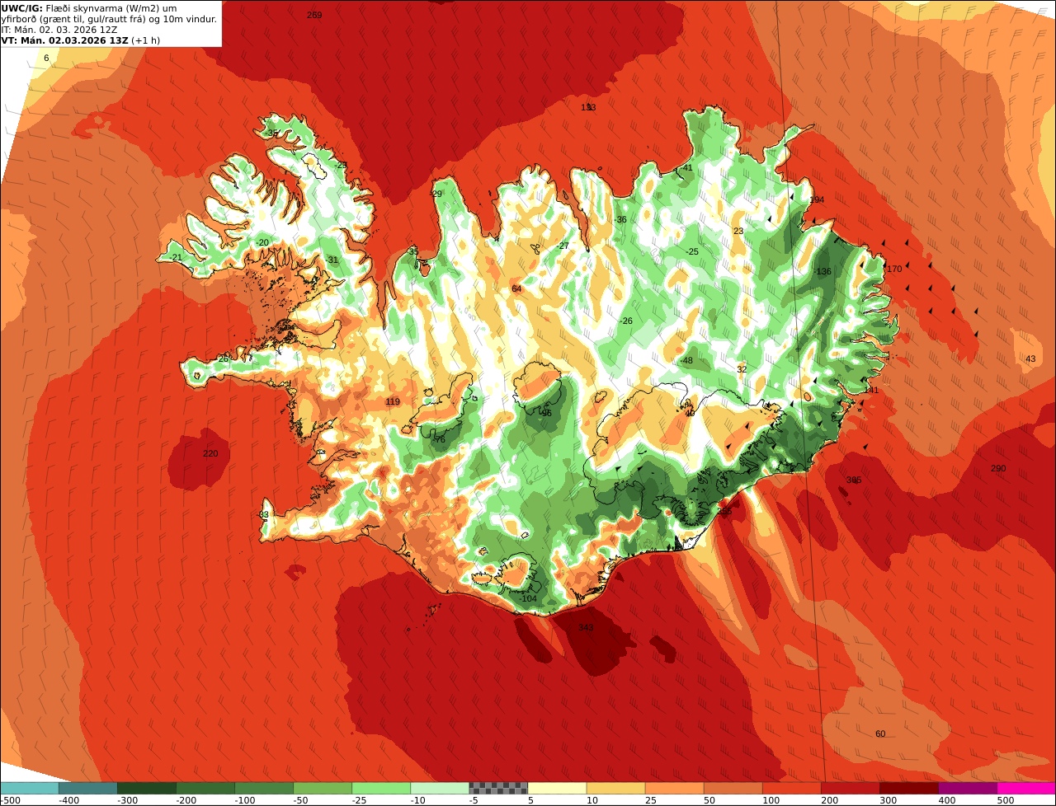Click the map value -36 in the north
The width and height of the screenshot is (1056, 806).
pos(620,219)
